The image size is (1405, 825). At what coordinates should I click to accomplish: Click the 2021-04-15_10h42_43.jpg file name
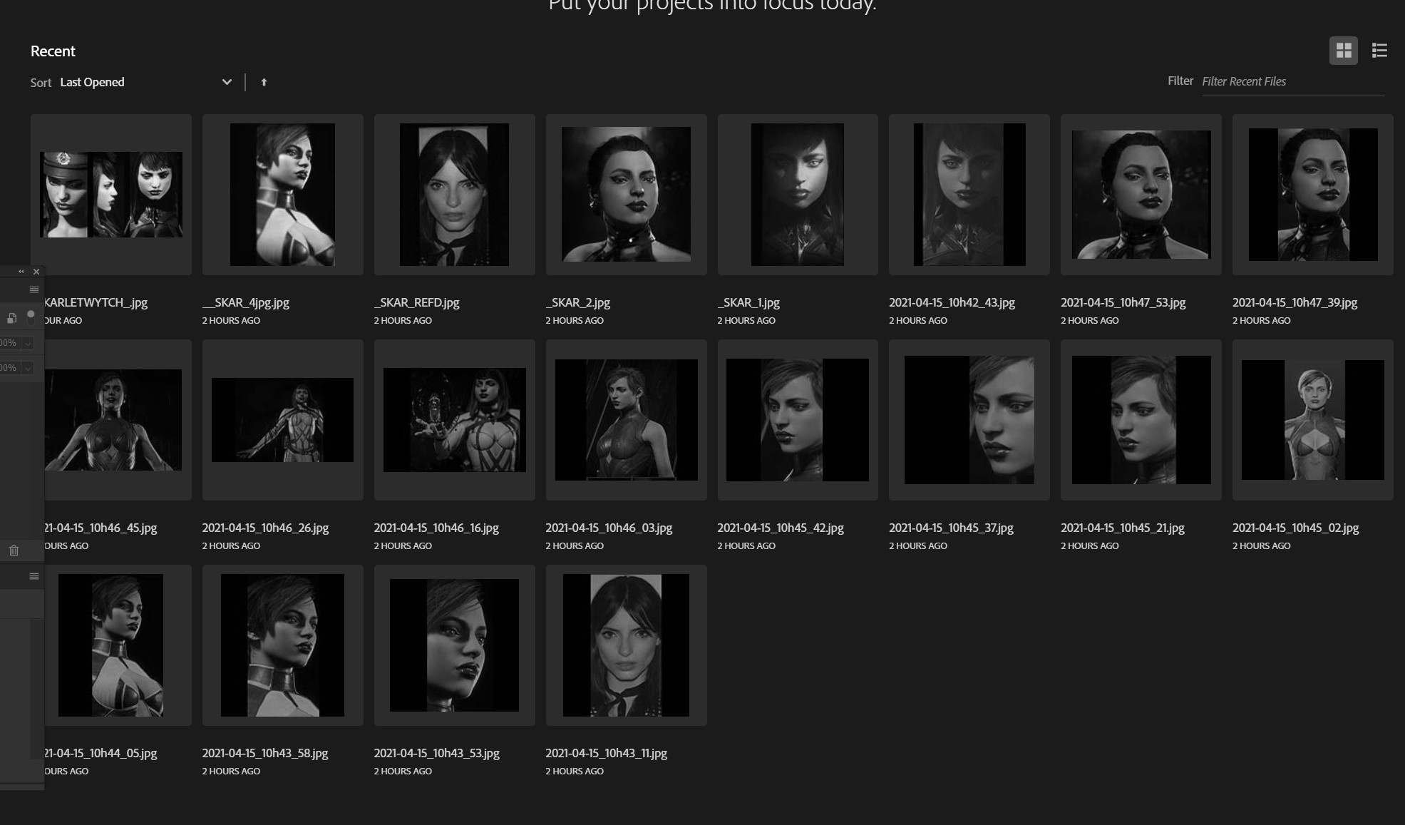coord(952,302)
